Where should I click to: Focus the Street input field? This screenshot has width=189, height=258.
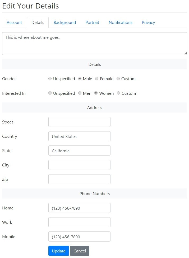click(79, 122)
